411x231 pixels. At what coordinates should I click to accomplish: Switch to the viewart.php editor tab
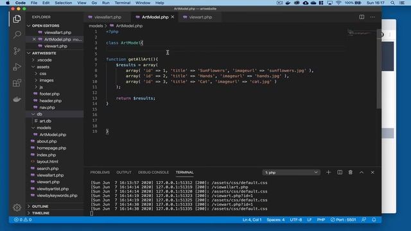[200, 17]
